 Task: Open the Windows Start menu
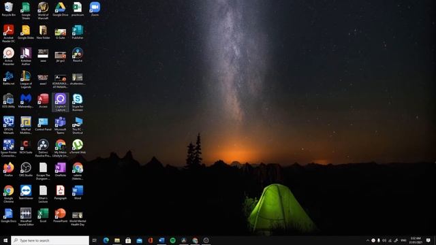pyautogui.click(x=5, y=240)
